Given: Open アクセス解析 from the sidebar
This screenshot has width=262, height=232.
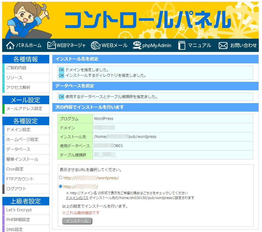Looking at the screenshot, I should pyautogui.click(x=18, y=88).
